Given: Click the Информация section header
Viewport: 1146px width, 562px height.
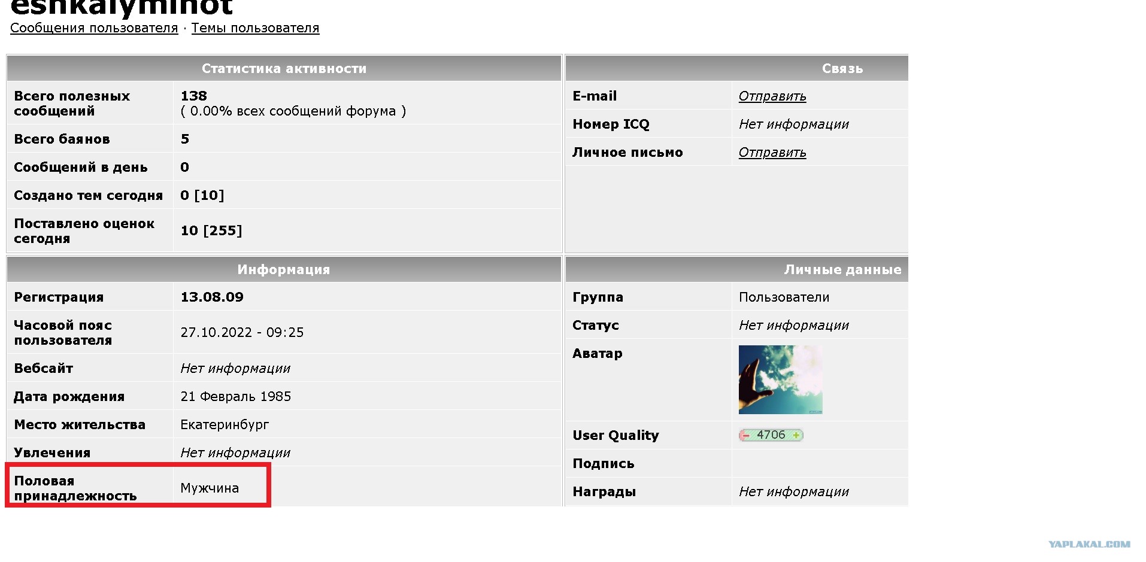Looking at the screenshot, I should [284, 269].
